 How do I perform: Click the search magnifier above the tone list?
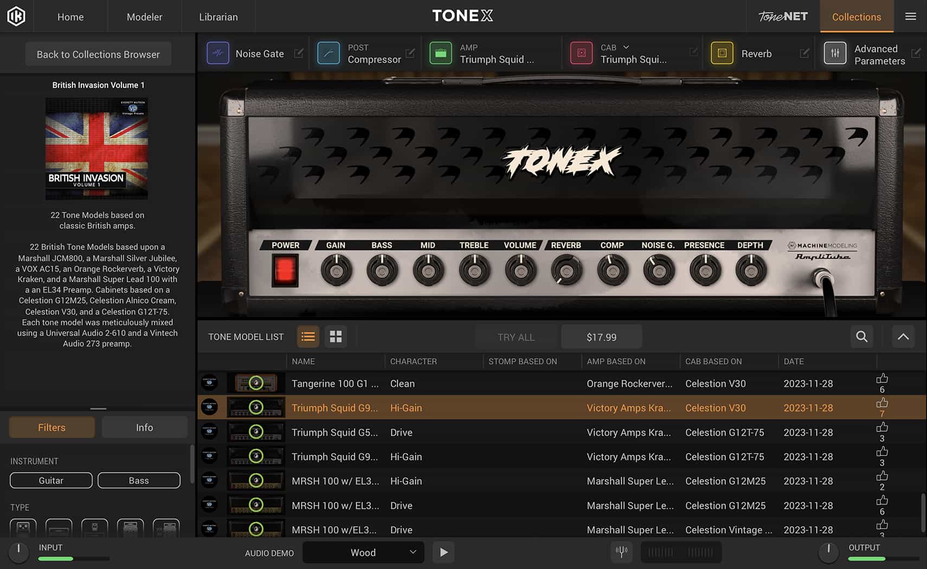click(x=861, y=337)
